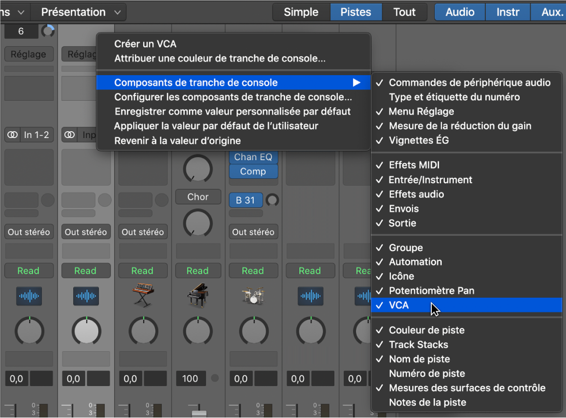The image size is (566, 418).
Task: Click the Read automation button on first channel
Action: [x=28, y=271]
